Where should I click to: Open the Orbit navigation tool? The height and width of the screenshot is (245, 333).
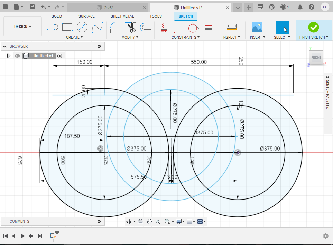pyautogui.click(x=129, y=222)
